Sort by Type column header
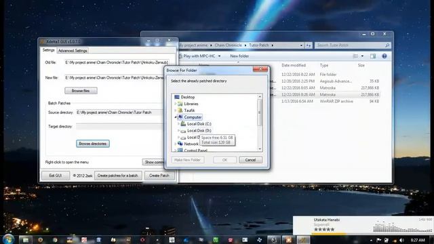Image resolution: width=434 pixels, height=244 pixels. pyautogui.click(x=324, y=65)
